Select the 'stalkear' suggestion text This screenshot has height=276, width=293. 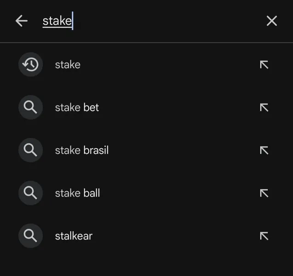pyautogui.click(x=74, y=236)
